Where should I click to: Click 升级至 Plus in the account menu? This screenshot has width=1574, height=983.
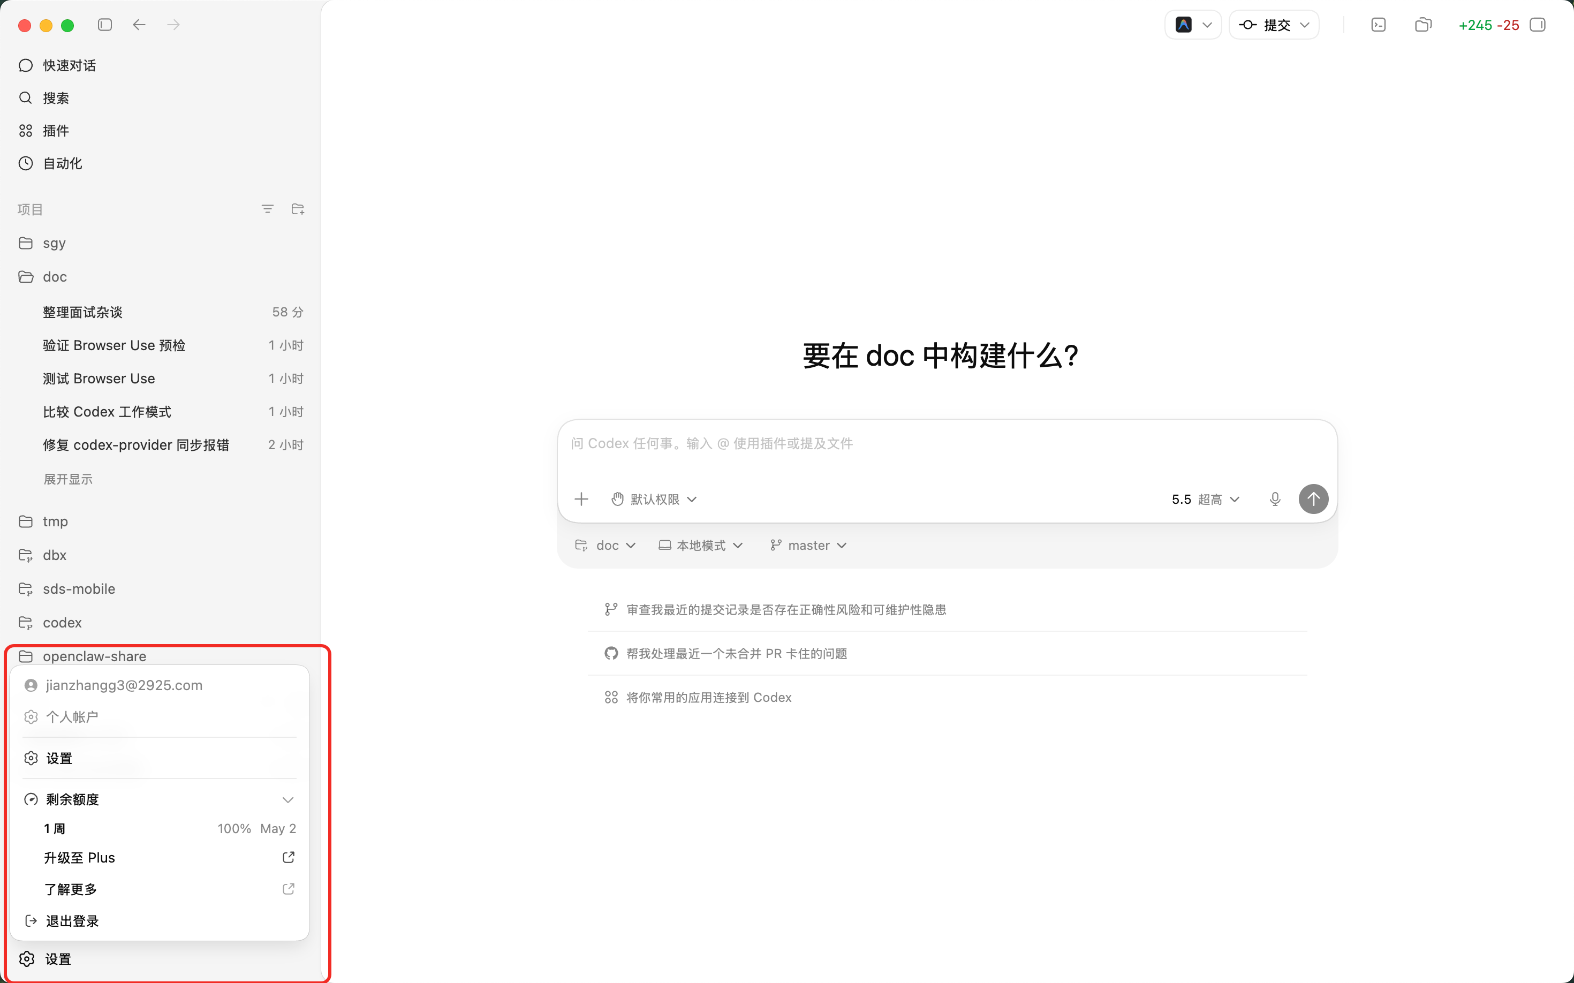(x=79, y=858)
